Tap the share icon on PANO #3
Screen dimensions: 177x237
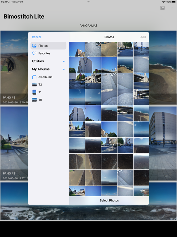(x=170, y=99)
